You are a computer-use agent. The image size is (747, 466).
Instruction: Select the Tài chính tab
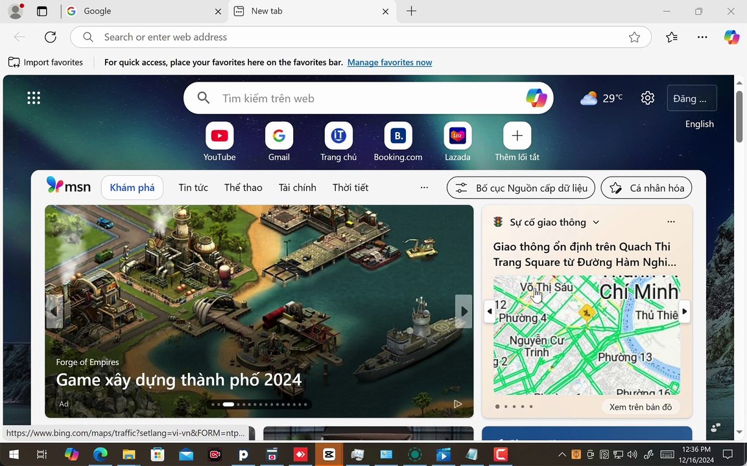297,188
